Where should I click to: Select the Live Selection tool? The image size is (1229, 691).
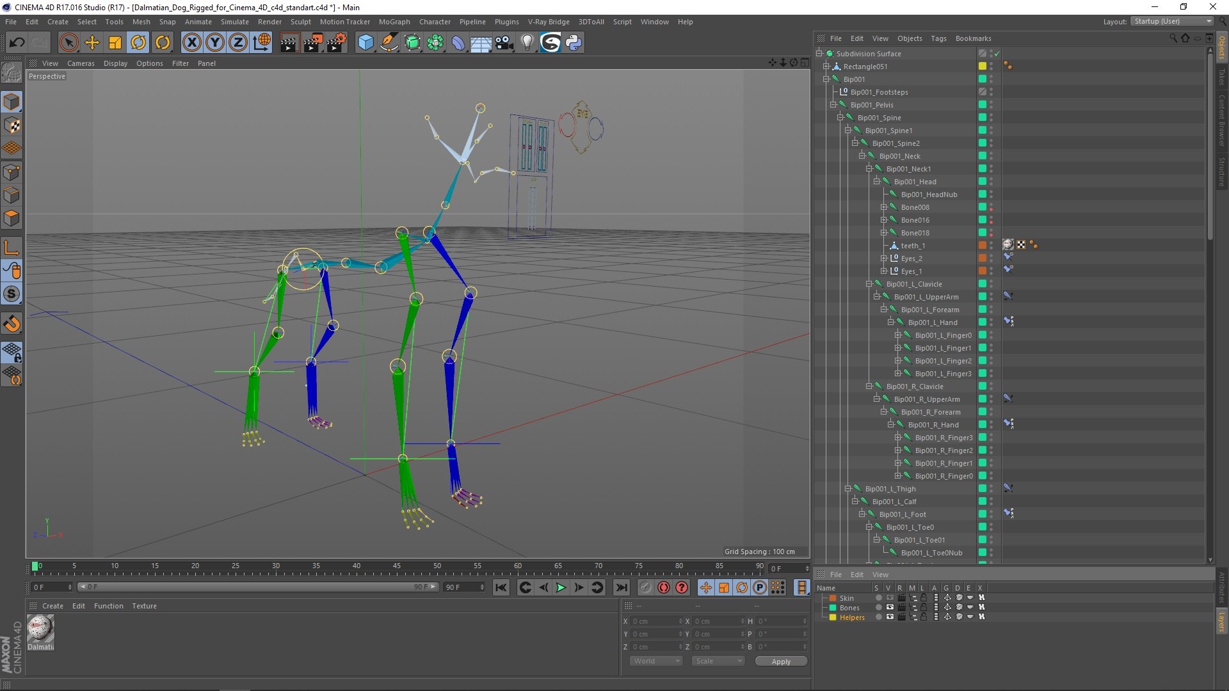coord(68,43)
